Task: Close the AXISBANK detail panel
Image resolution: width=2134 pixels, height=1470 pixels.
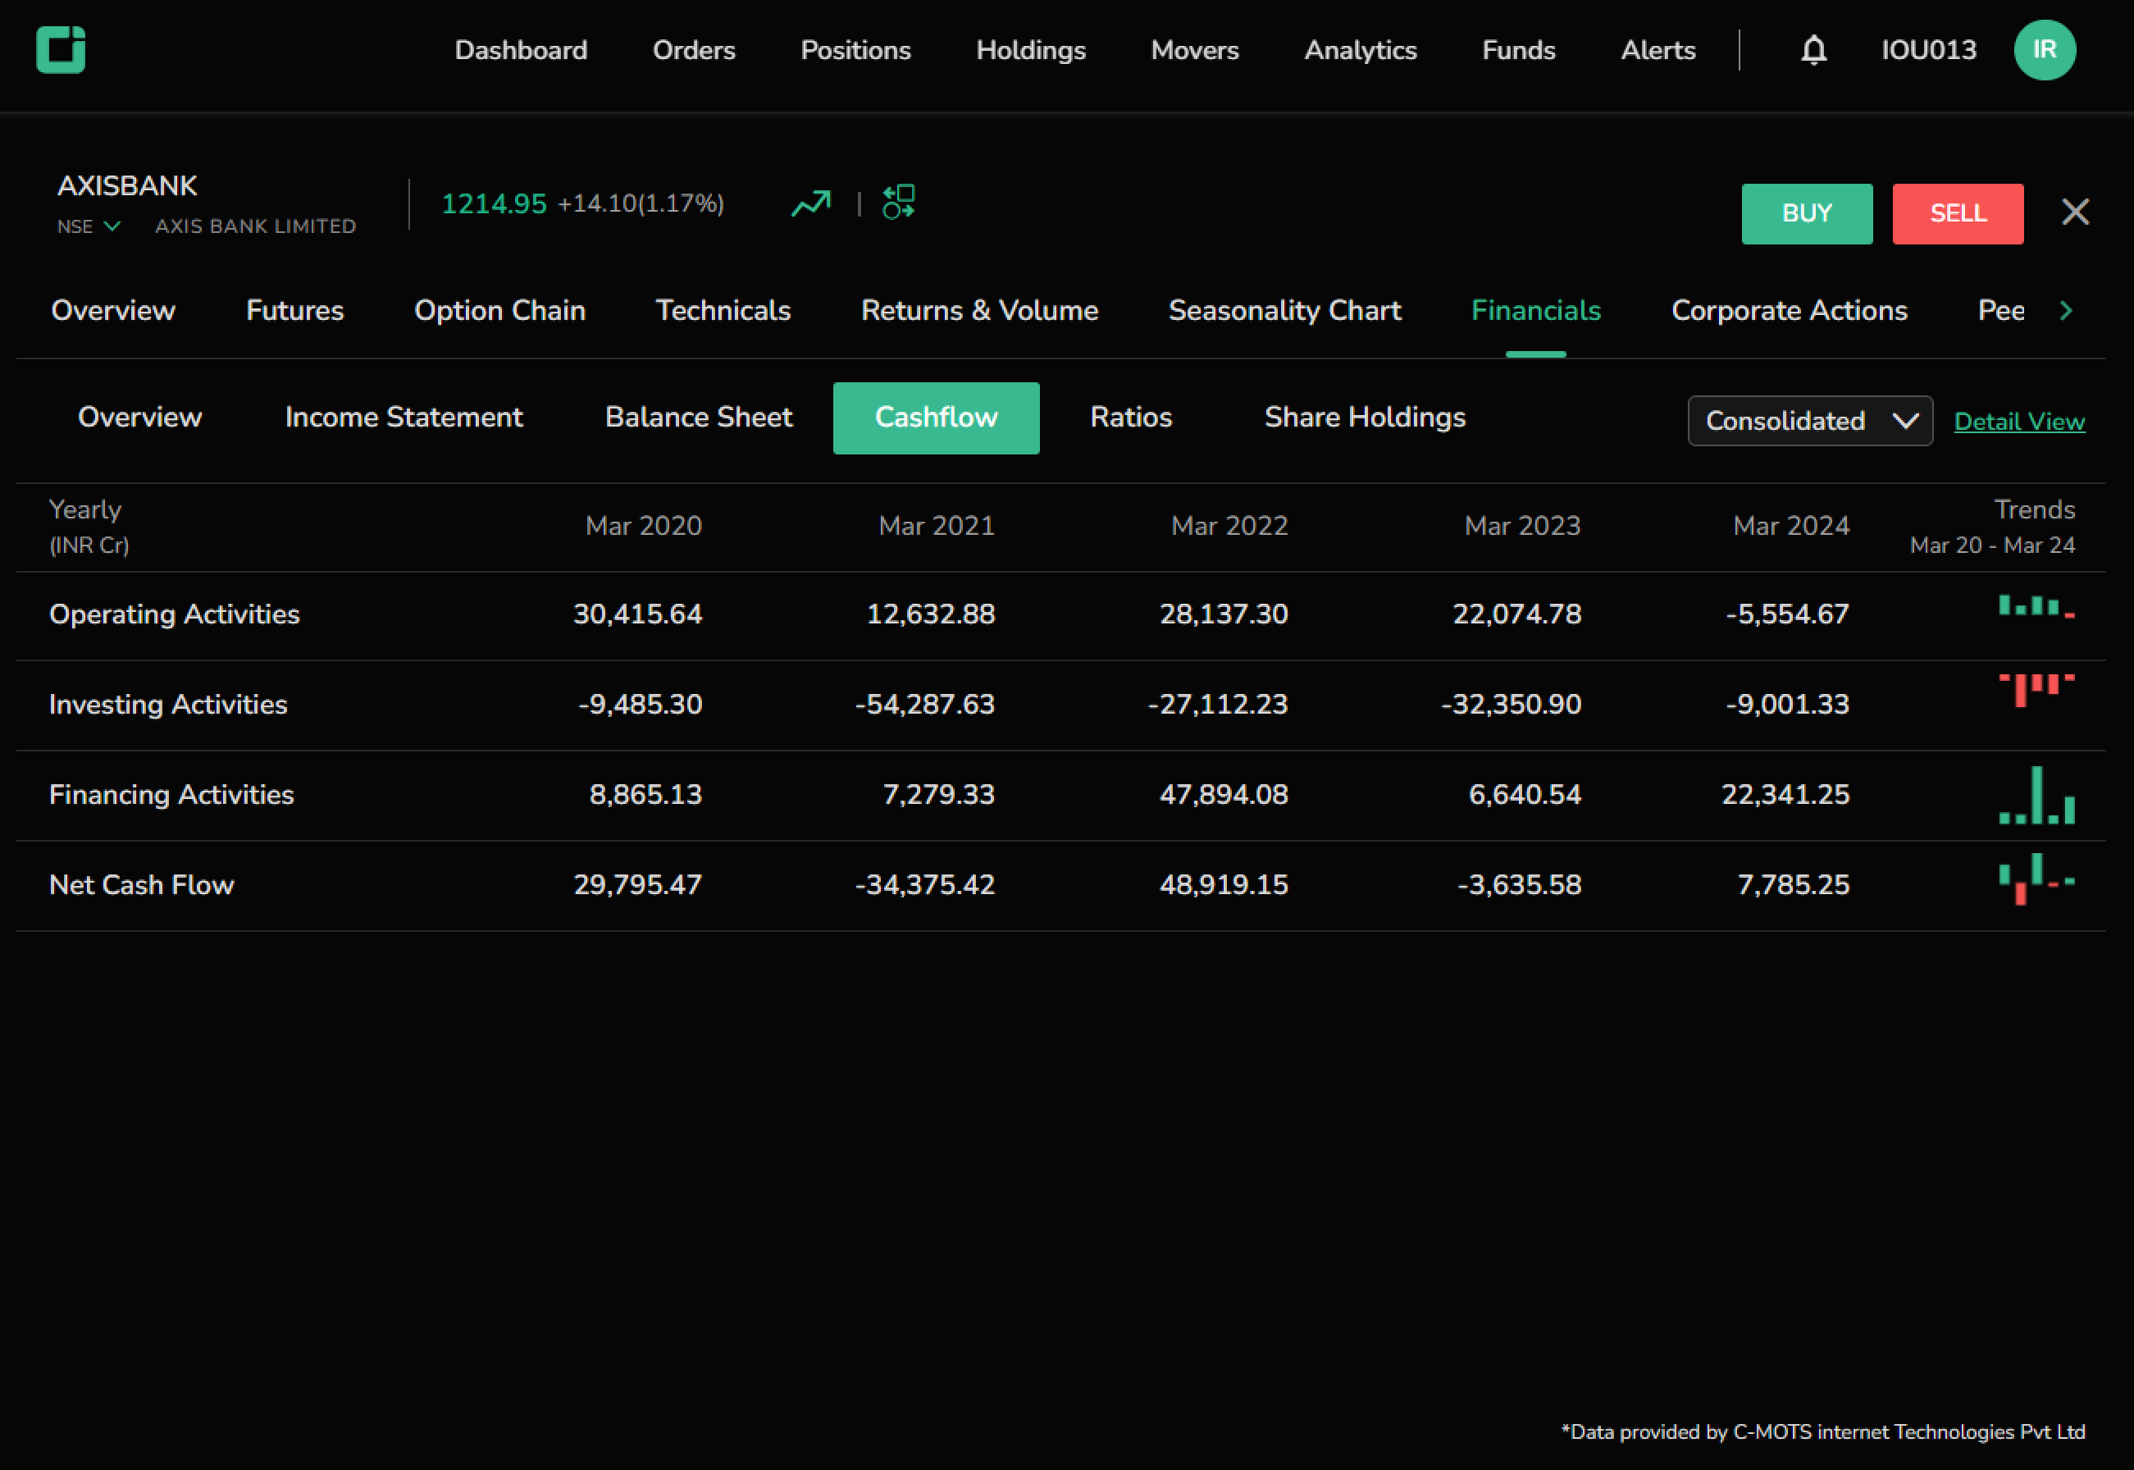Action: (x=2074, y=212)
